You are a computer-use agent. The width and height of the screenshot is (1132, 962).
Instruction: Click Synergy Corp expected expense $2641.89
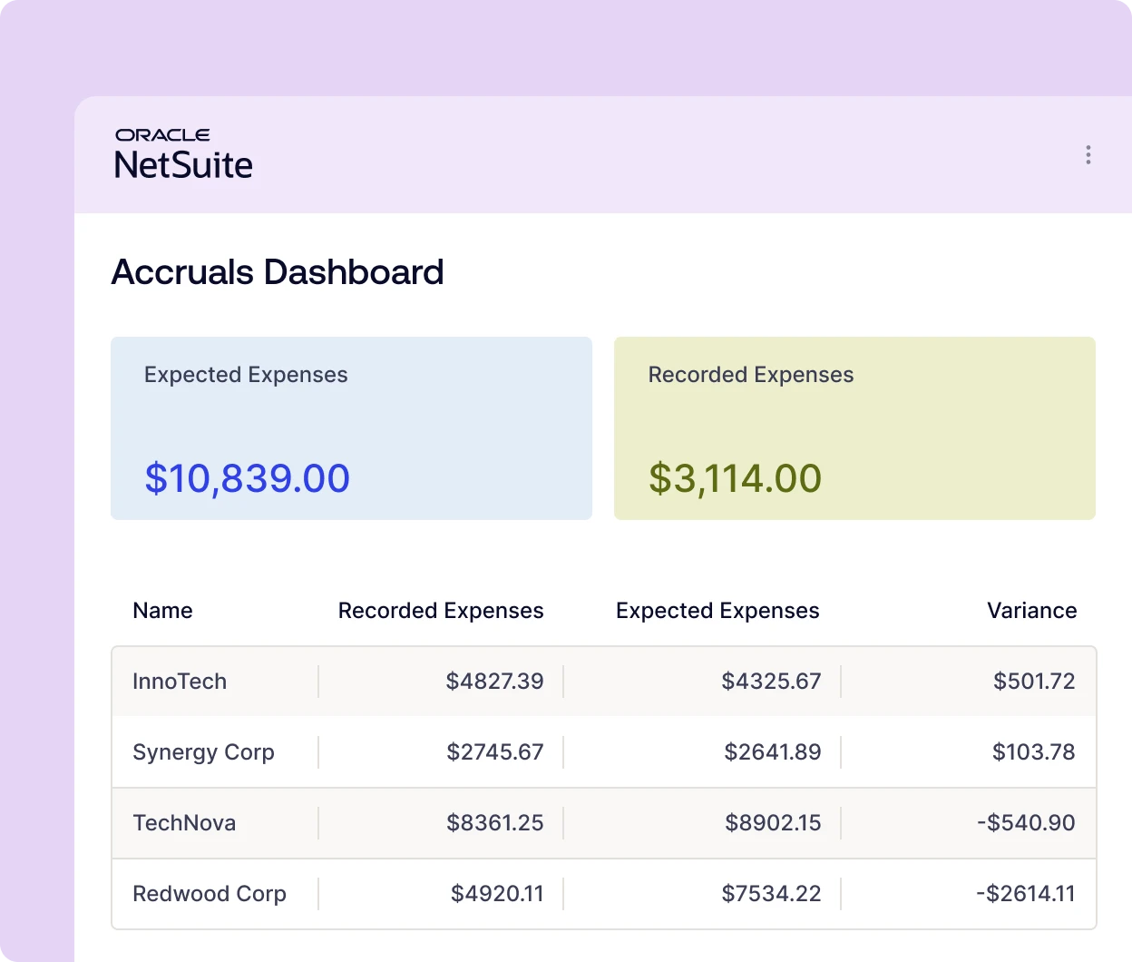(x=772, y=752)
